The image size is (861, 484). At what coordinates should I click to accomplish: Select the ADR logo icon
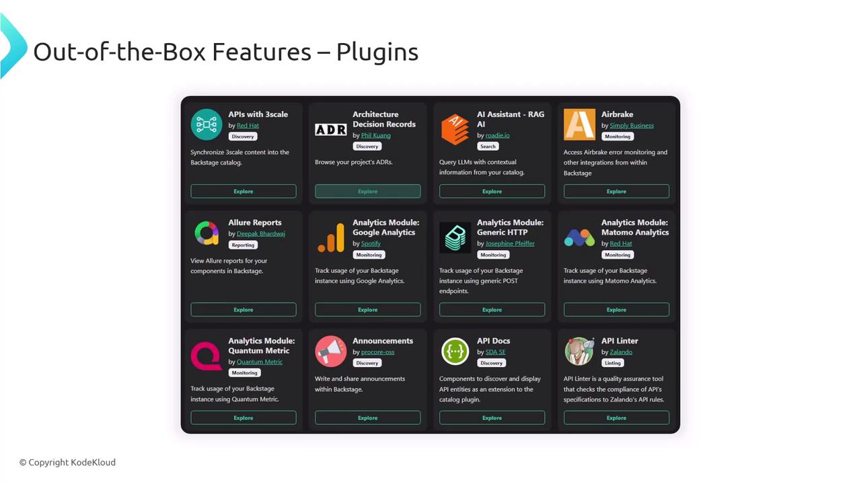[331, 130]
